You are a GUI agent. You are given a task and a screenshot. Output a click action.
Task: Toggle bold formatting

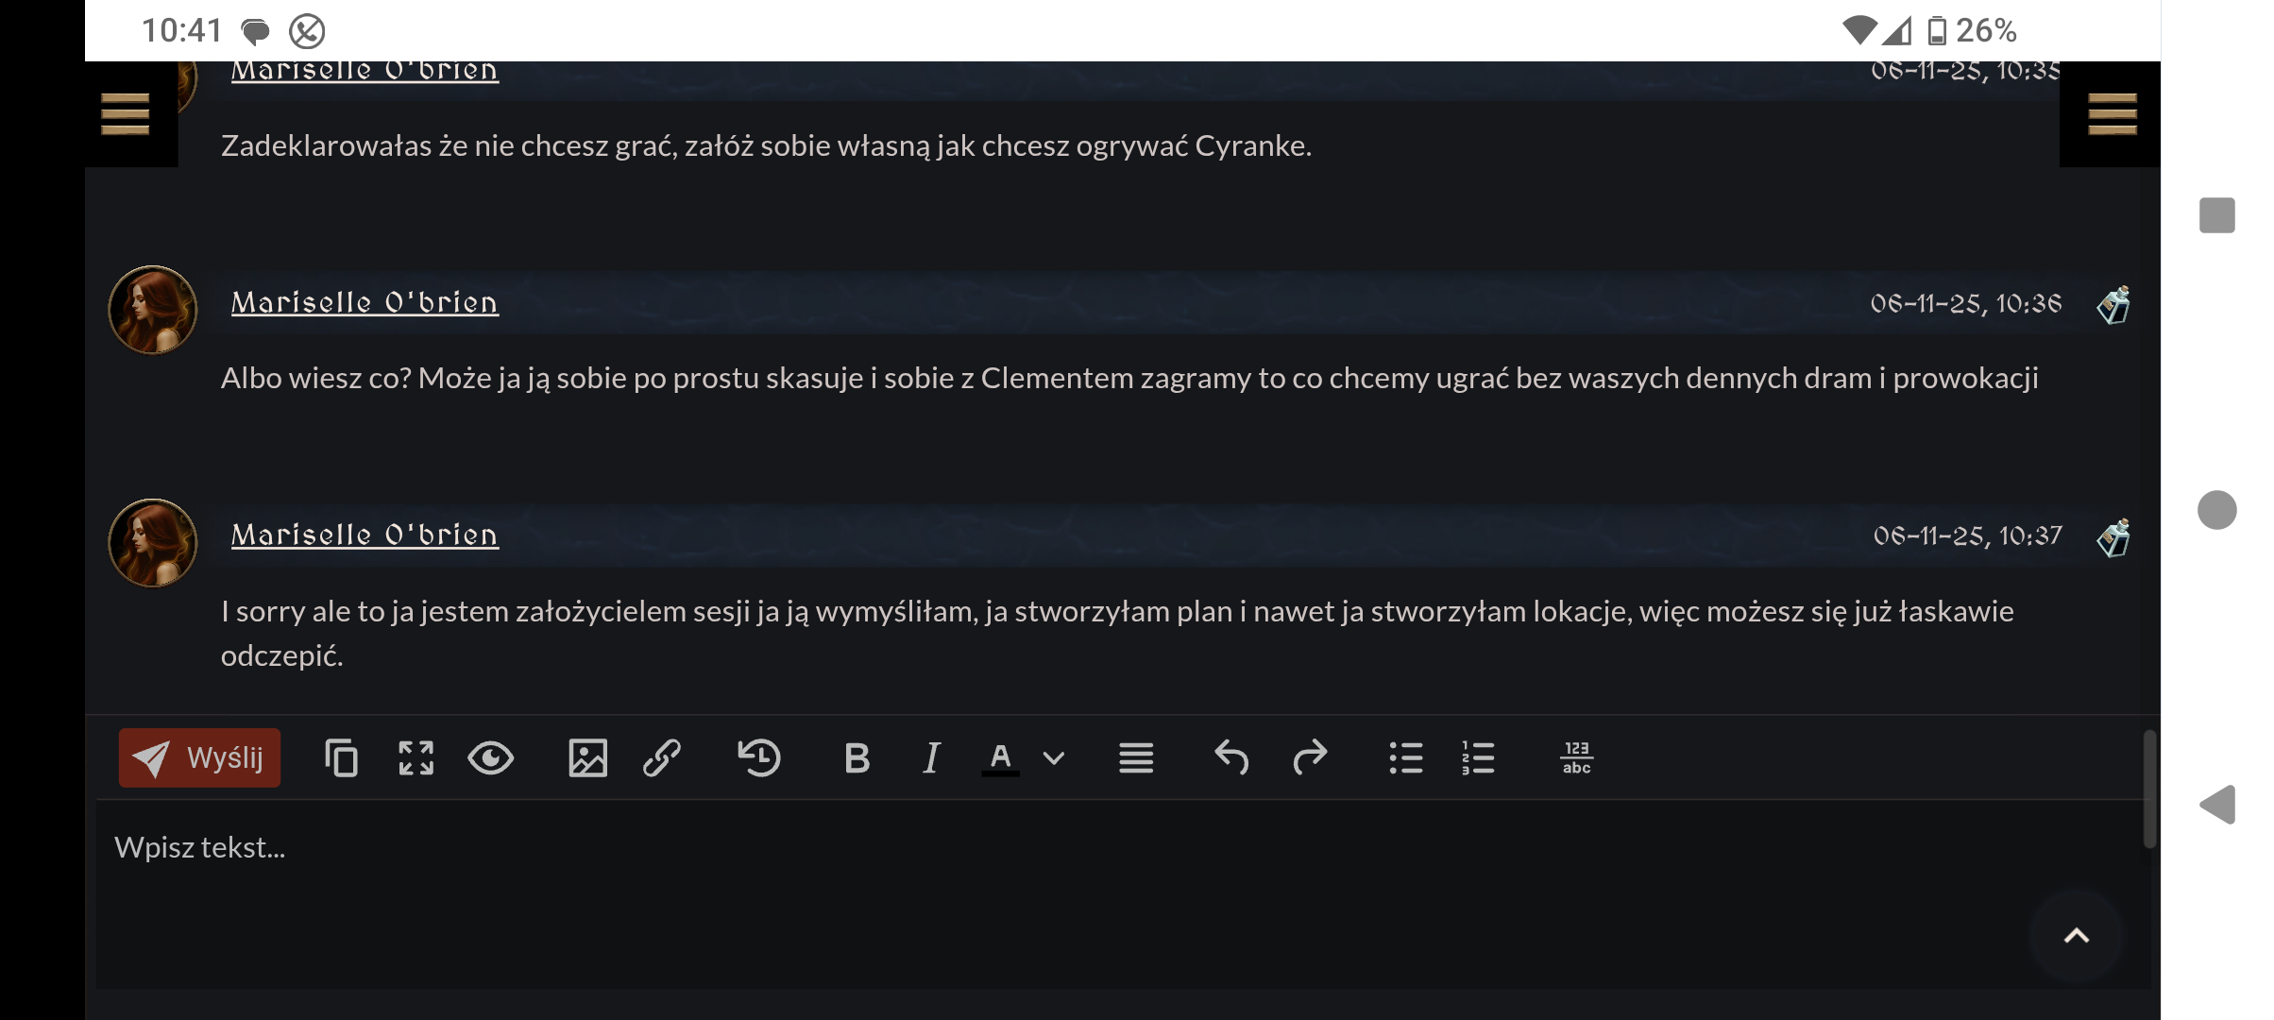click(x=857, y=757)
